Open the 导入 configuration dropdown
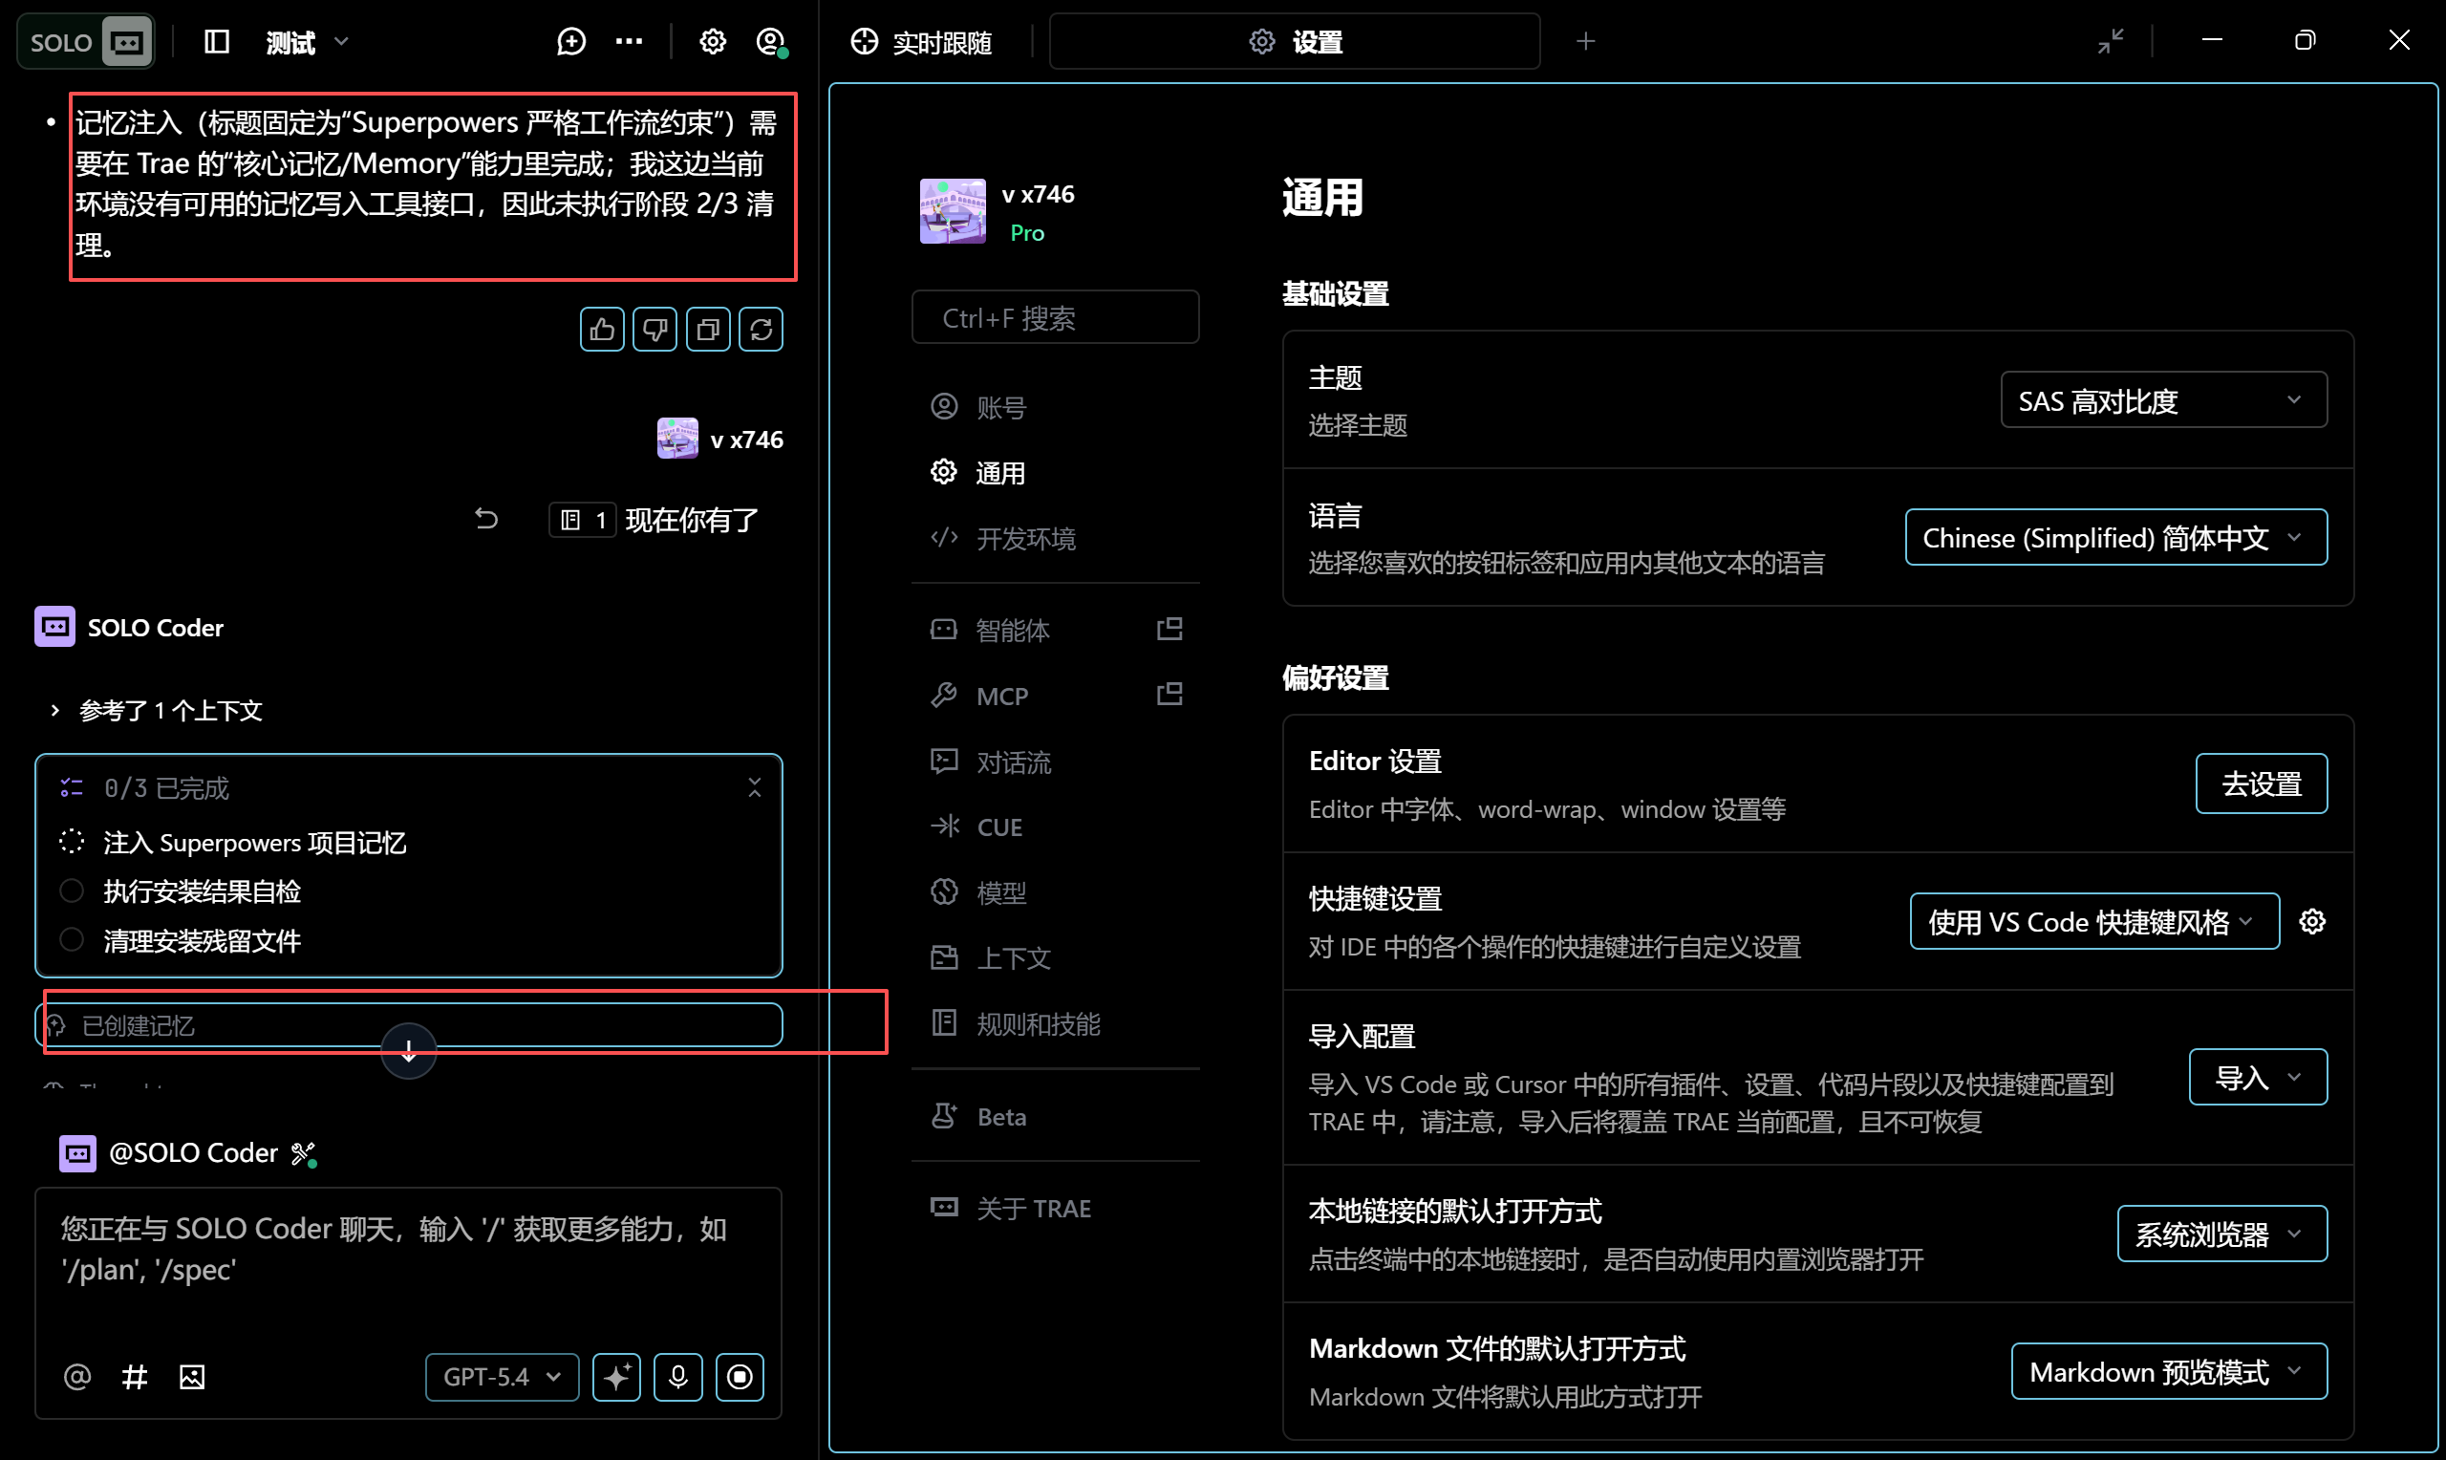 point(2257,1077)
